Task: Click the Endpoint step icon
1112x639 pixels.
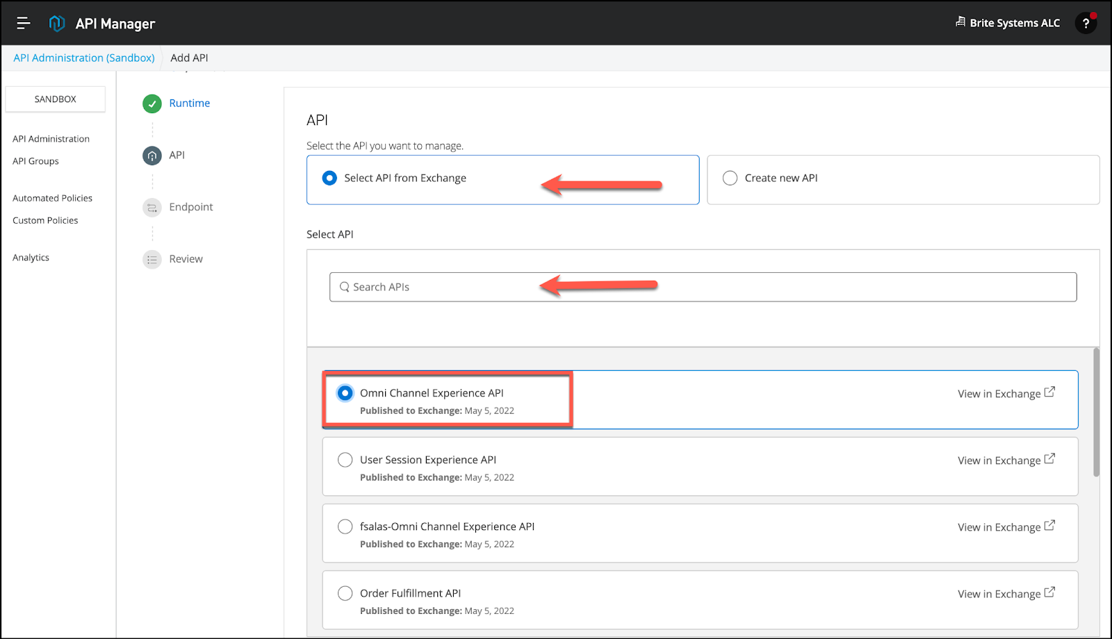Action: (152, 208)
